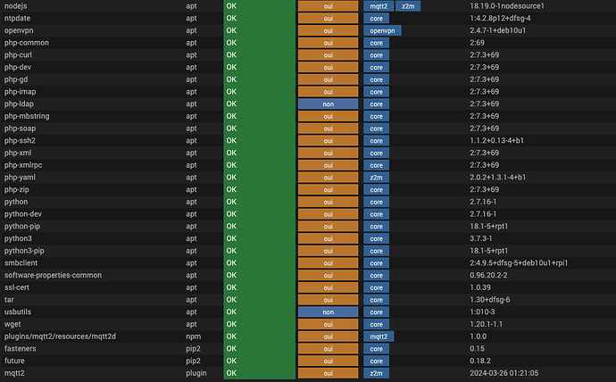The image size is (616, 382).
Task: Select the 'openvpn' package name
Action: 19,30
